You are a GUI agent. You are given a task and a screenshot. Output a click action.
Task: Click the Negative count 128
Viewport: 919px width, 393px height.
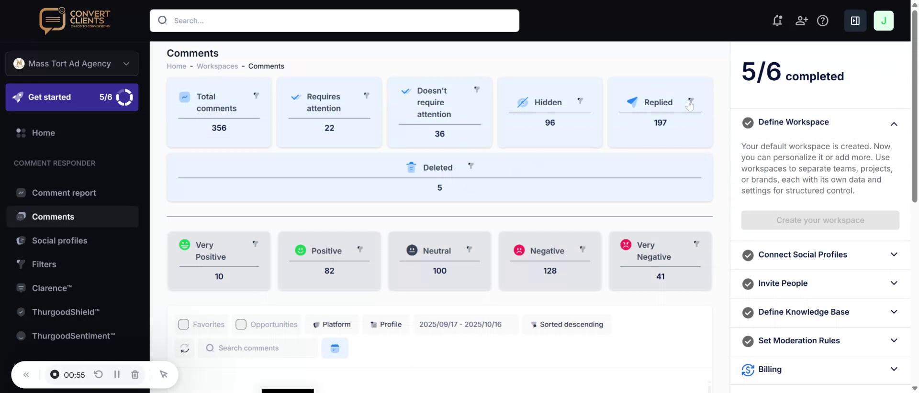pyautogui.click(x=549, y=271)
